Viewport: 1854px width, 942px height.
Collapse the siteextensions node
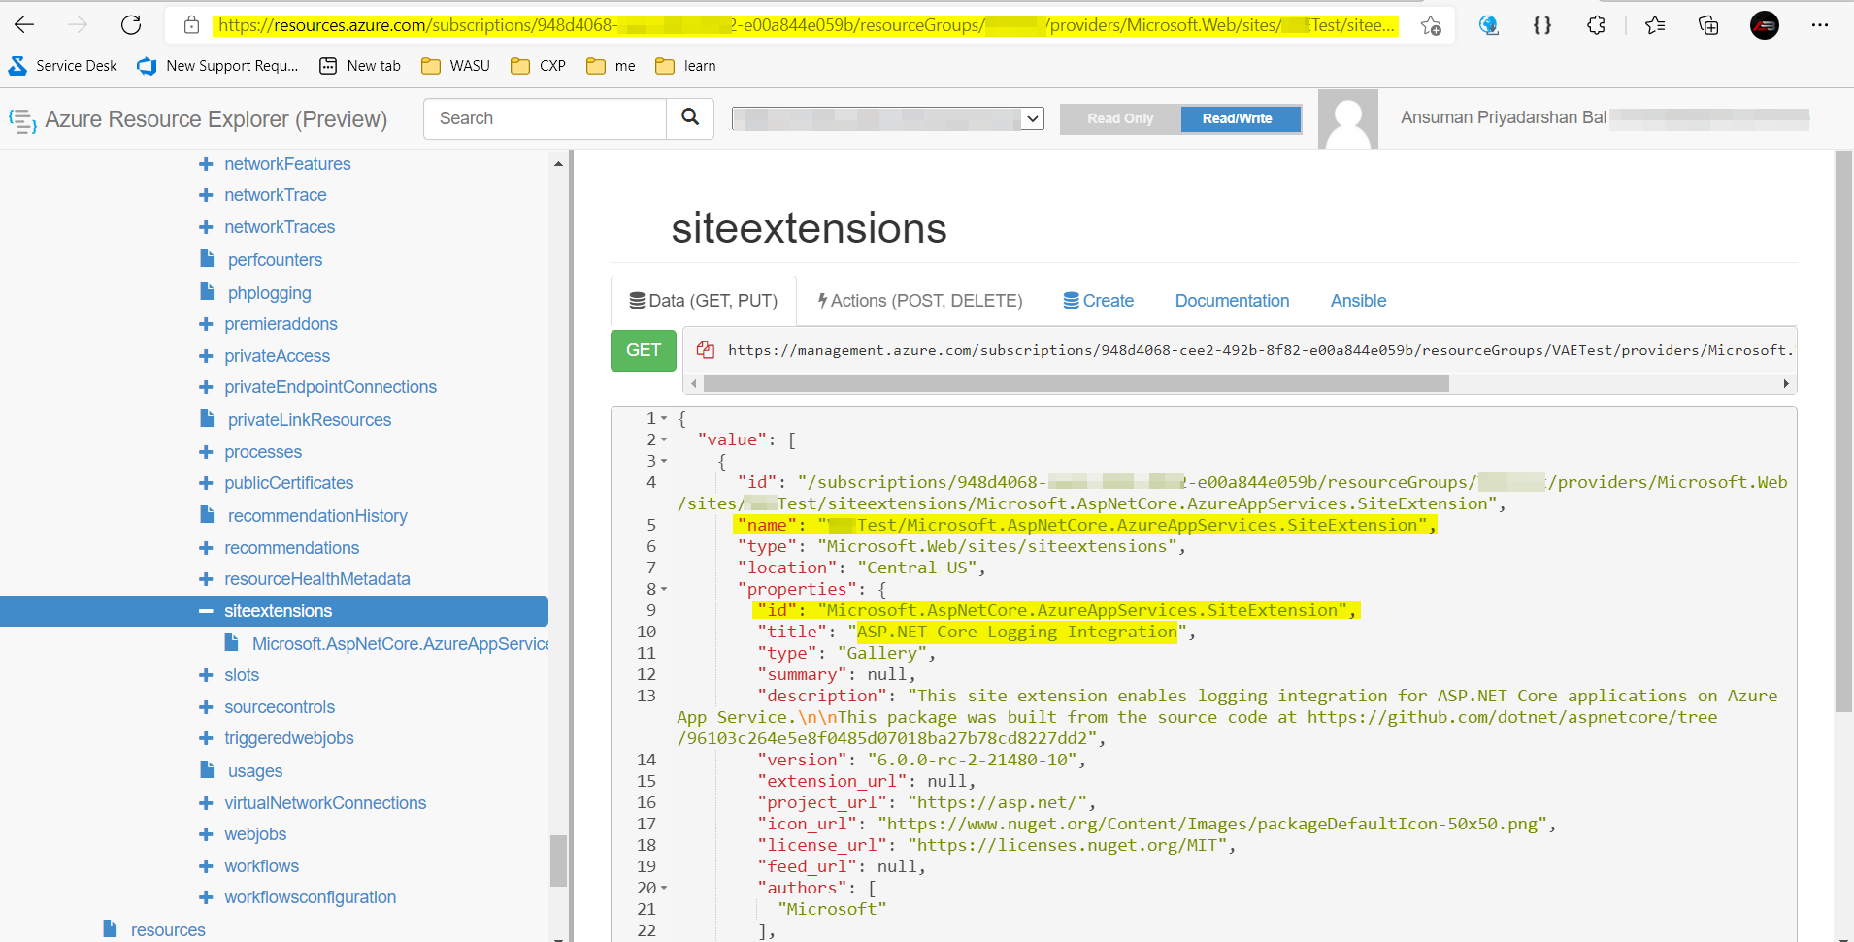tap(206, 611)
